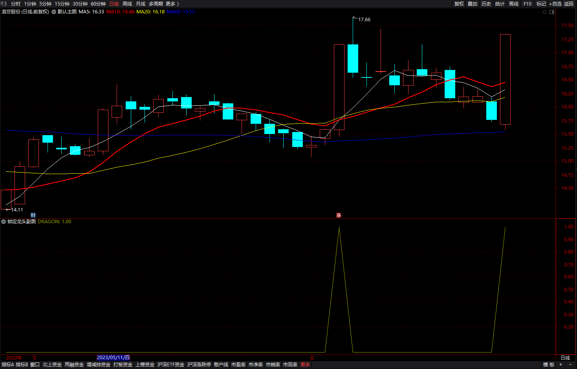Activate the 画线 drawing tools
577x369 pixels.
coord(514,4)
